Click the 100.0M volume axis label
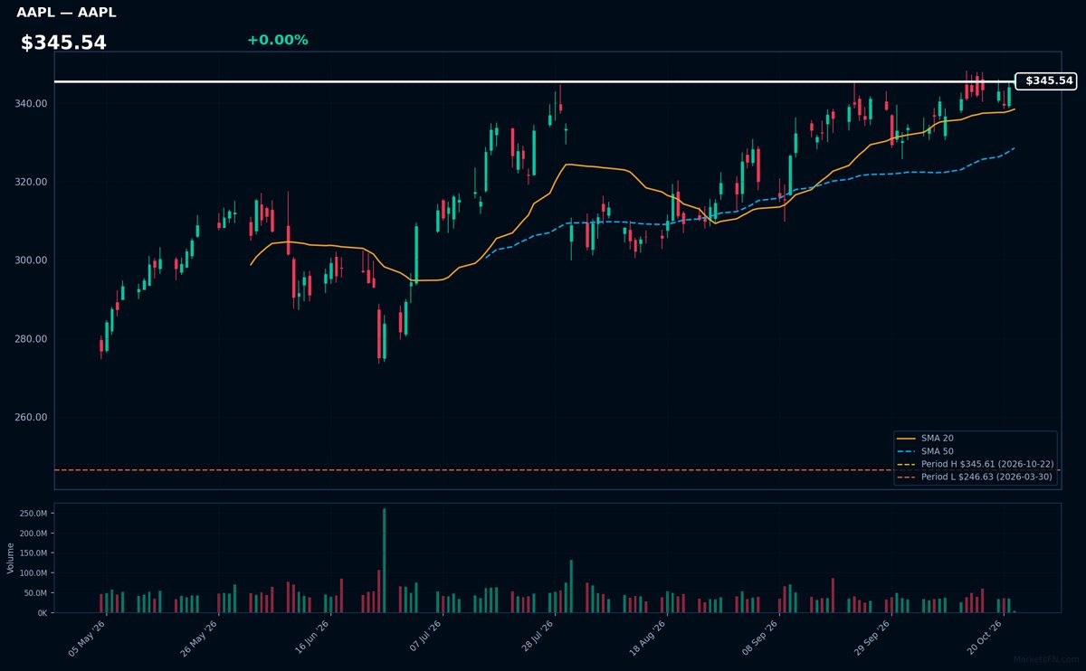1086x671 pixels. point(34,573)
